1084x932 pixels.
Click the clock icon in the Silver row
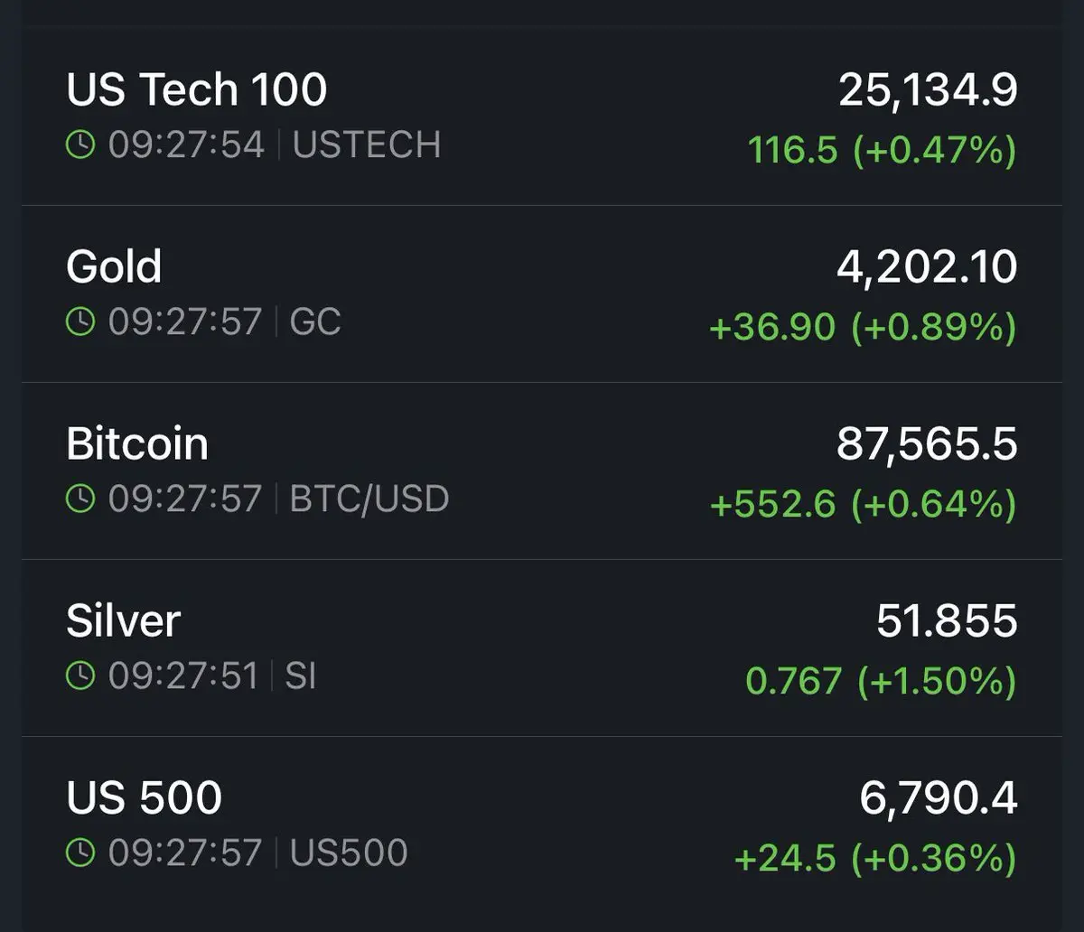tap(81, 676)
